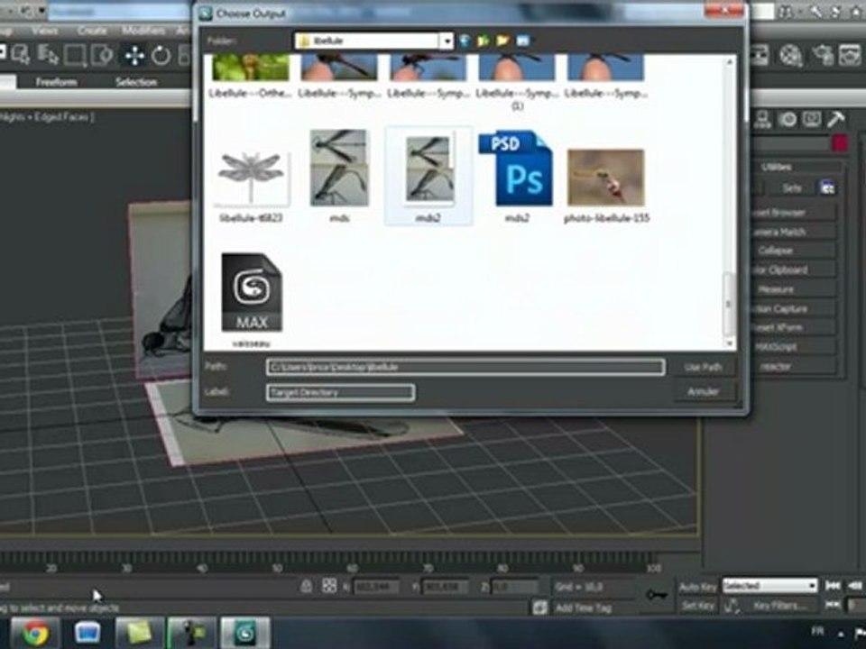This screenshot has height=649, width=866.
Task: Select the Move tool in main toolbar
Action: pos(134,55)
